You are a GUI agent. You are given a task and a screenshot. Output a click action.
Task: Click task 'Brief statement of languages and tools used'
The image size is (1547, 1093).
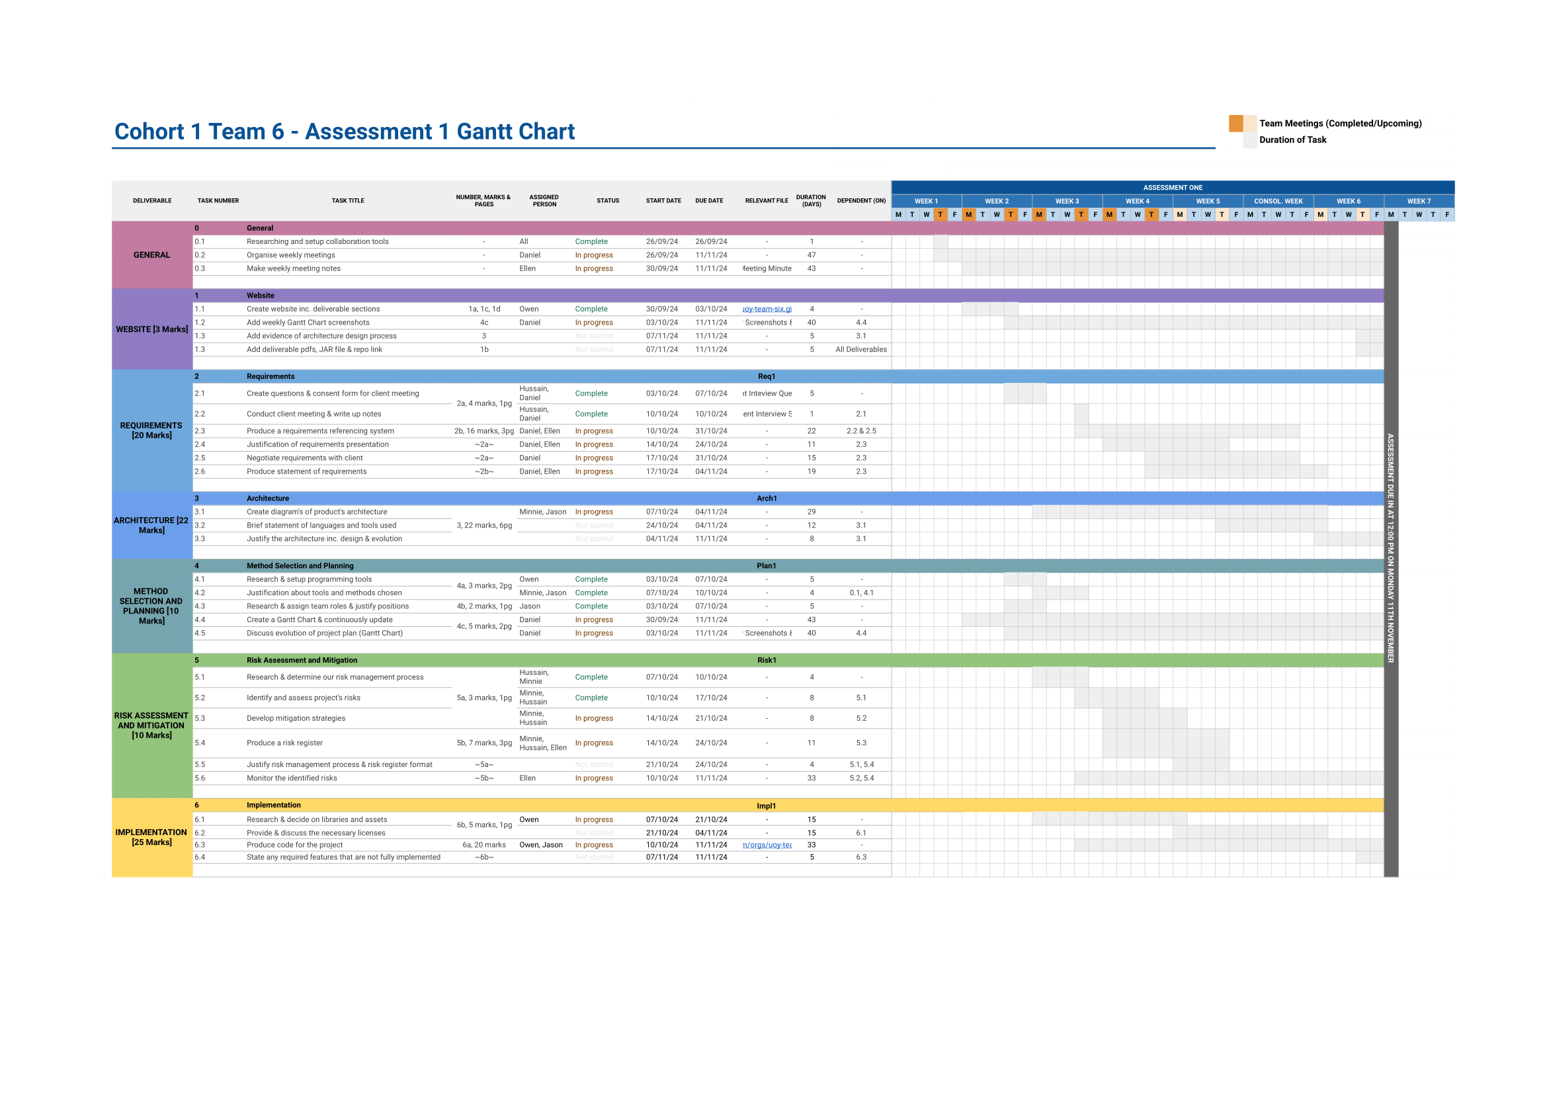[x=321, y=525]
